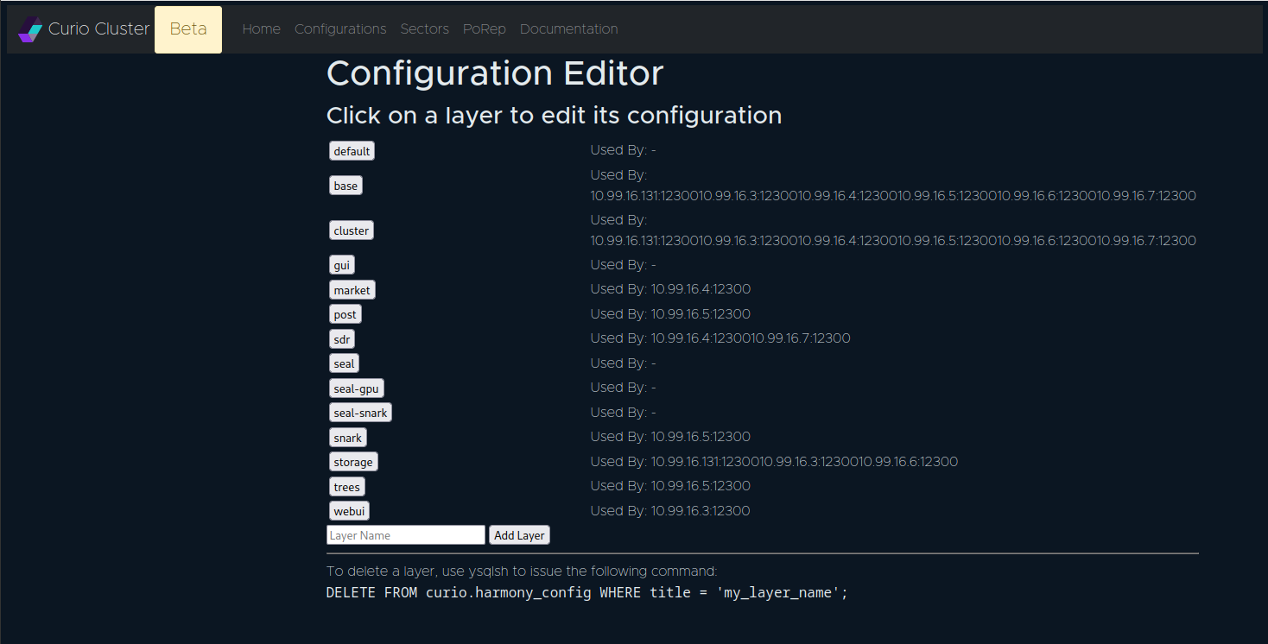Edit the storage layer

click(352, 462)
